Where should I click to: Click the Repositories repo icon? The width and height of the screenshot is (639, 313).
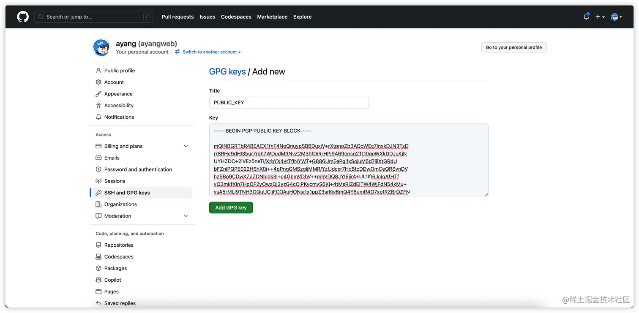tap(98, 245)
